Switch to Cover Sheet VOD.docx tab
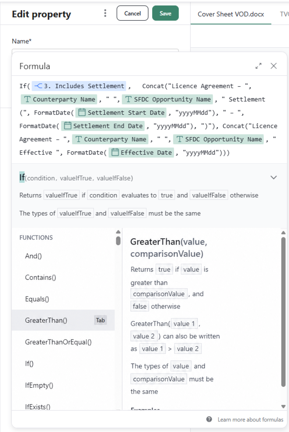This screenshot has width=289, height=432. pos(231,14)
